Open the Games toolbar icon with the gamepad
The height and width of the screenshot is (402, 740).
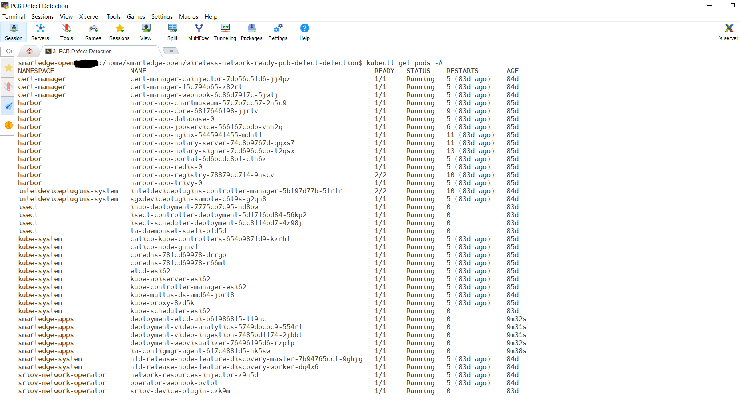coord(93,32)
